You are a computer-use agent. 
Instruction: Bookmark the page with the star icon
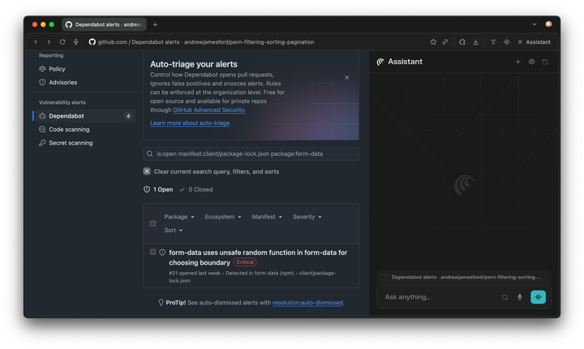click(x=433, y=42)
